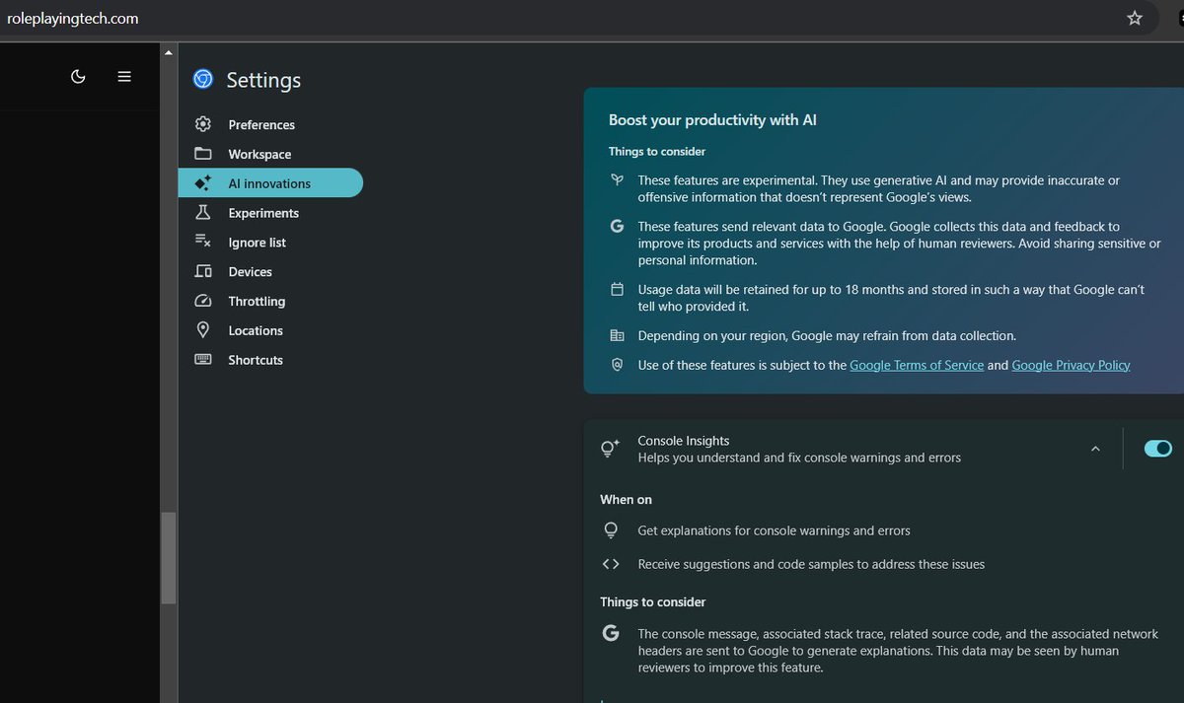Click the Devices icon in sidebar
Image resolution: width=1184 pixels, height=703 pixels.
coord(203,272)
